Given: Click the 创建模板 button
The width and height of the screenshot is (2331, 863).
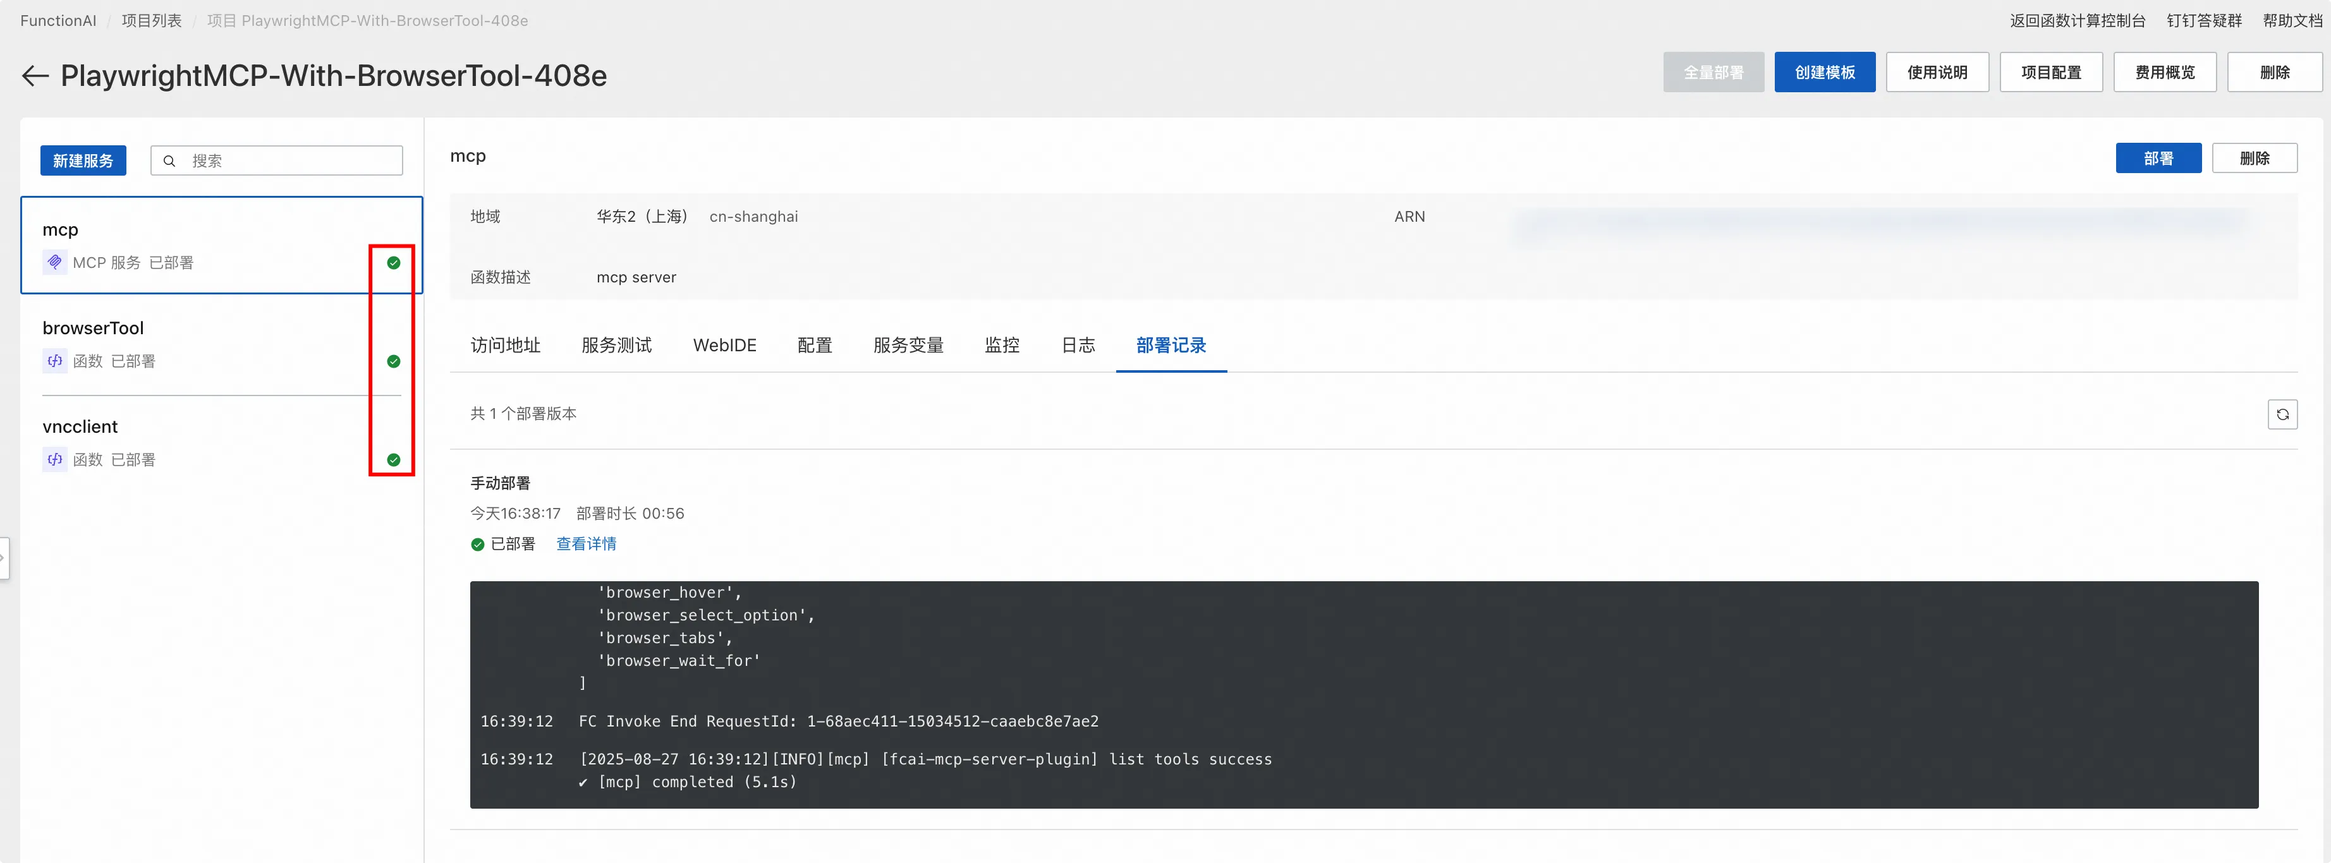Looking at the screenshot, I should (x=1824, y=71).
